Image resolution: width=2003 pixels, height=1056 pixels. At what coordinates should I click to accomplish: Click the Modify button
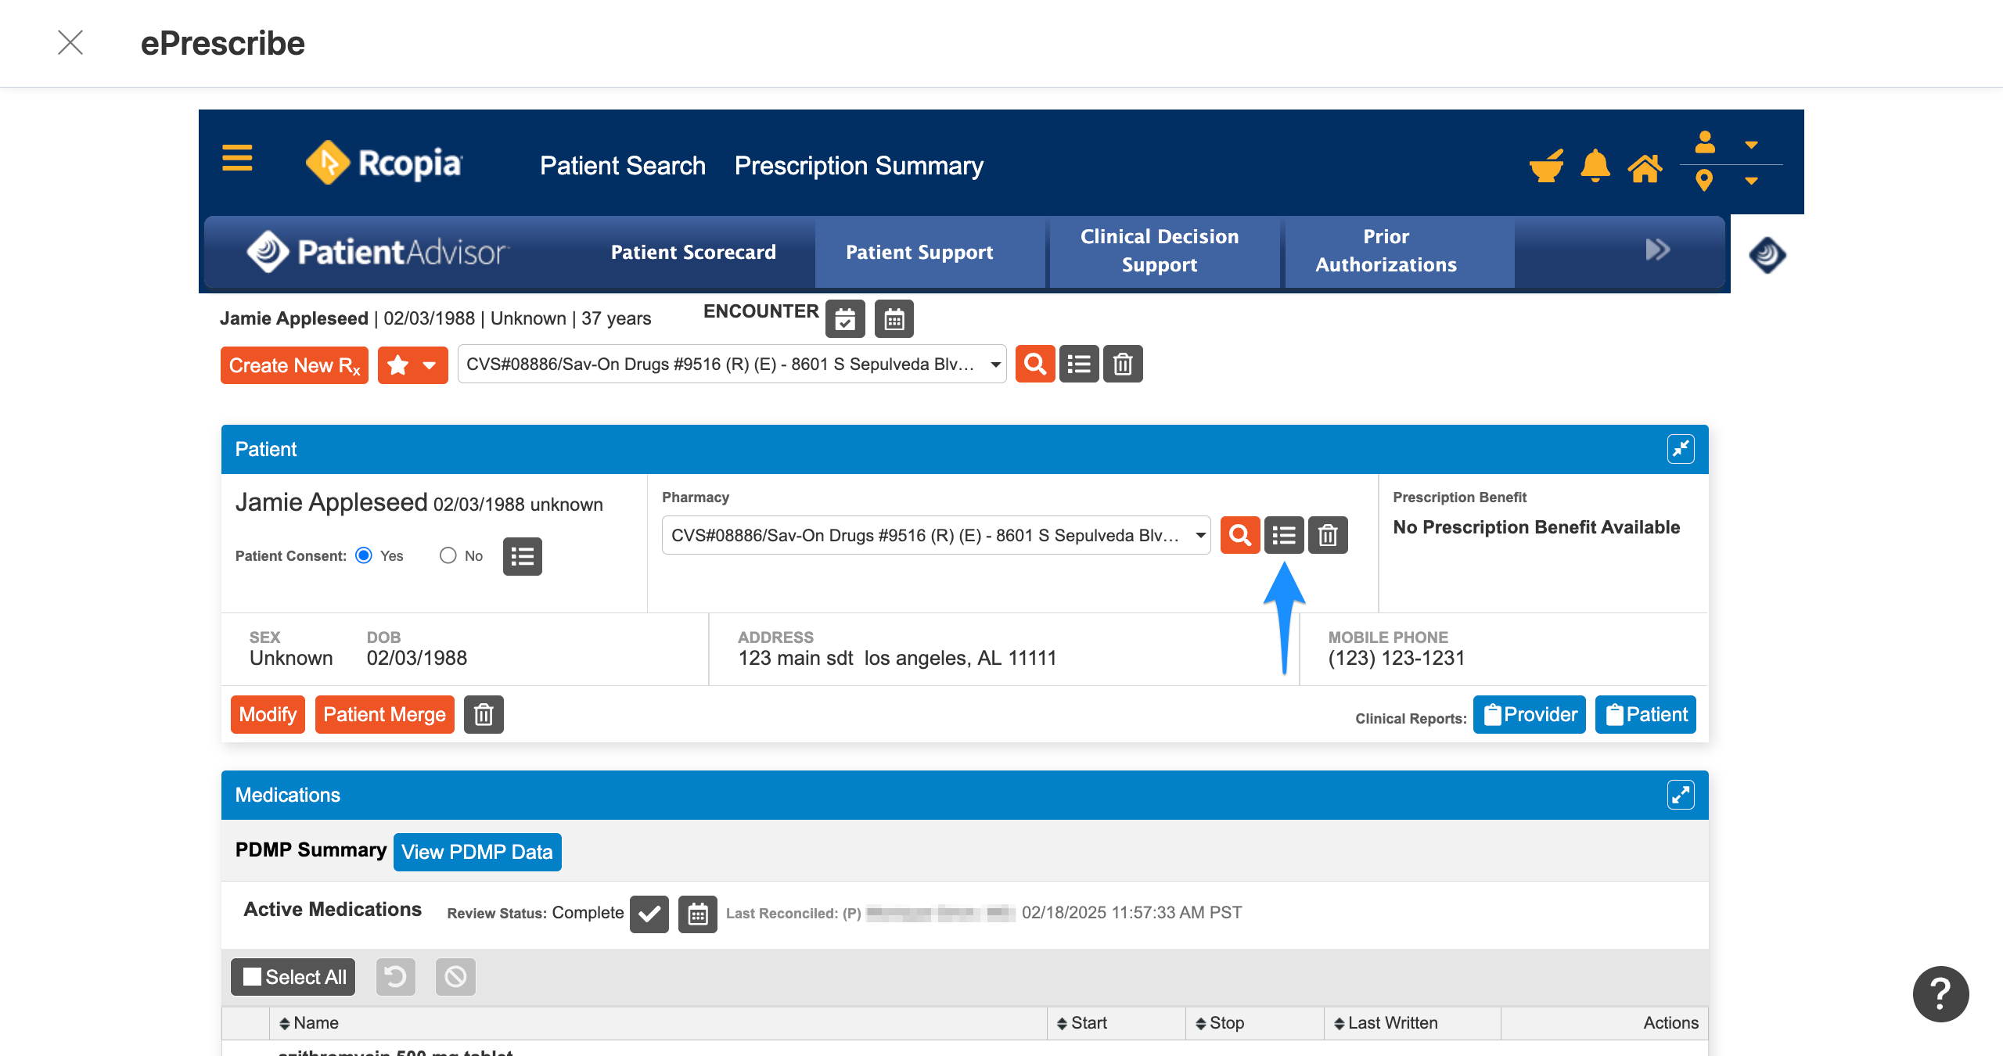click(x=268, y=714)
